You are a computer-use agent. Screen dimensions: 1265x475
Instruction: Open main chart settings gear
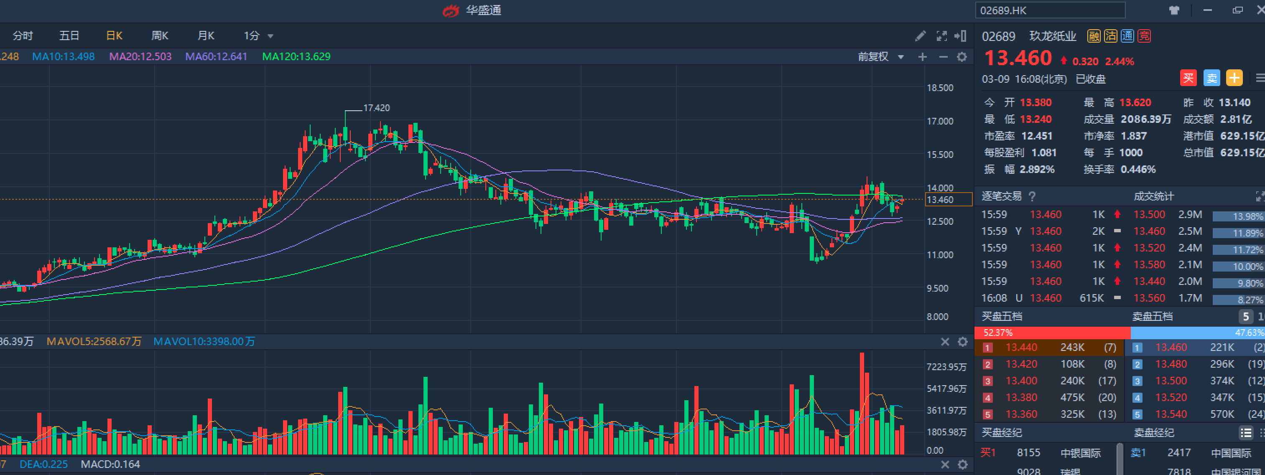pyautogui.click(x=962, y=57)
